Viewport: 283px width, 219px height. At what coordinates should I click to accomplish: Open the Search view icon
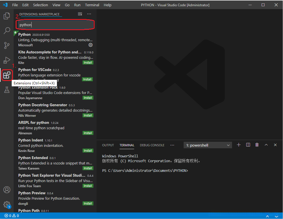(7, 31)
